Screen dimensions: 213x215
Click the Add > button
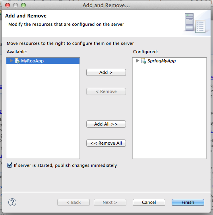[x=106, y=72]
